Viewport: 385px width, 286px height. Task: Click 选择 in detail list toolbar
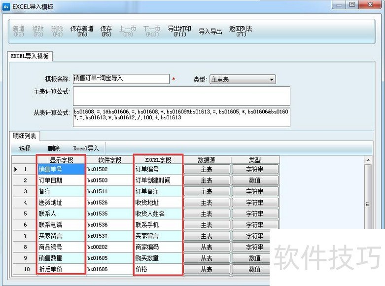(25, 148)
